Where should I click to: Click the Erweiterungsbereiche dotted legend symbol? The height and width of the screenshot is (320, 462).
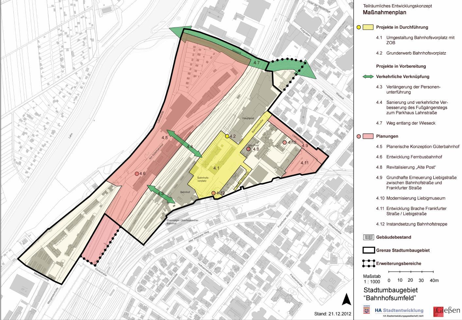tap(369, 263)
